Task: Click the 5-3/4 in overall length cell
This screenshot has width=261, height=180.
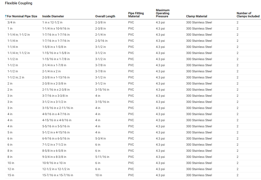Action: 100,139
